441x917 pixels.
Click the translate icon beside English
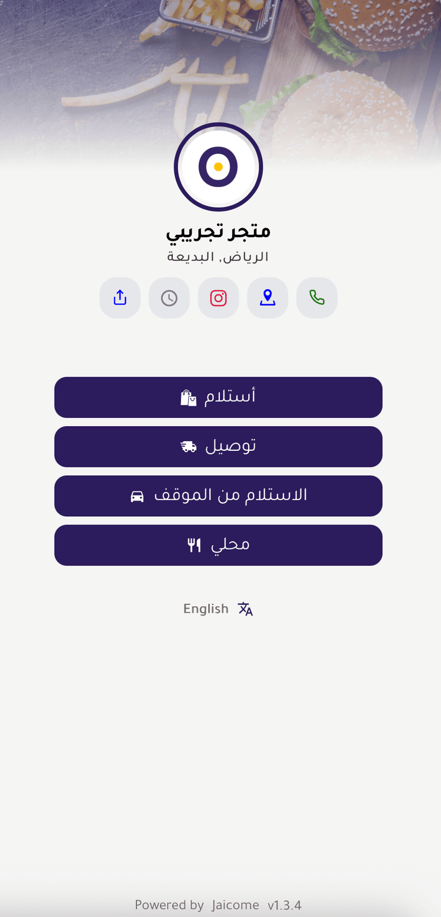point(245,609)
